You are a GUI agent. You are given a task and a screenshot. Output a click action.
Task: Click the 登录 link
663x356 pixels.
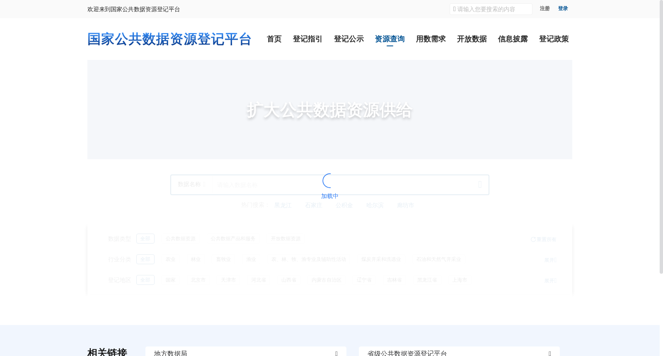(563, 9)
